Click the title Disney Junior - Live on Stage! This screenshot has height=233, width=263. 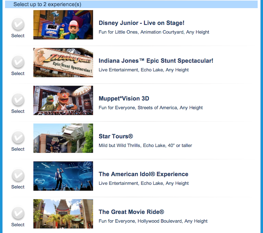pos(141,23)
